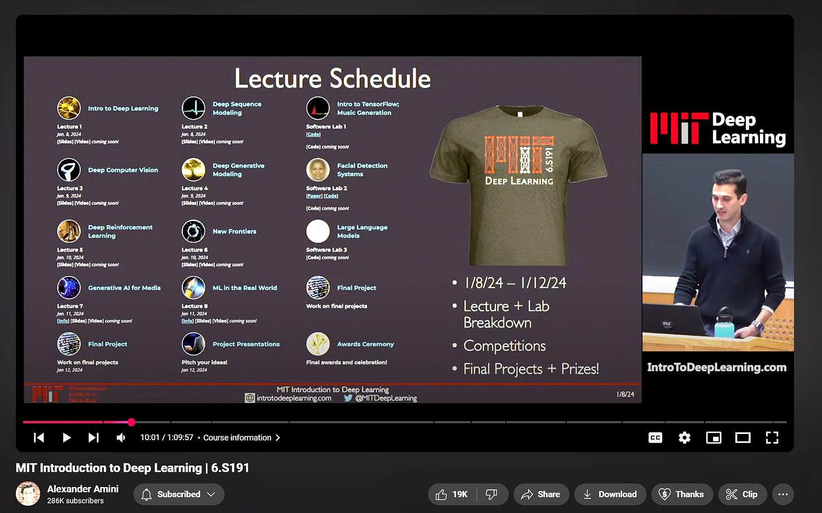Click the Software Lab 2 Paper link
The width and height of the screenshot is (822, 513).
coord(314,196)
